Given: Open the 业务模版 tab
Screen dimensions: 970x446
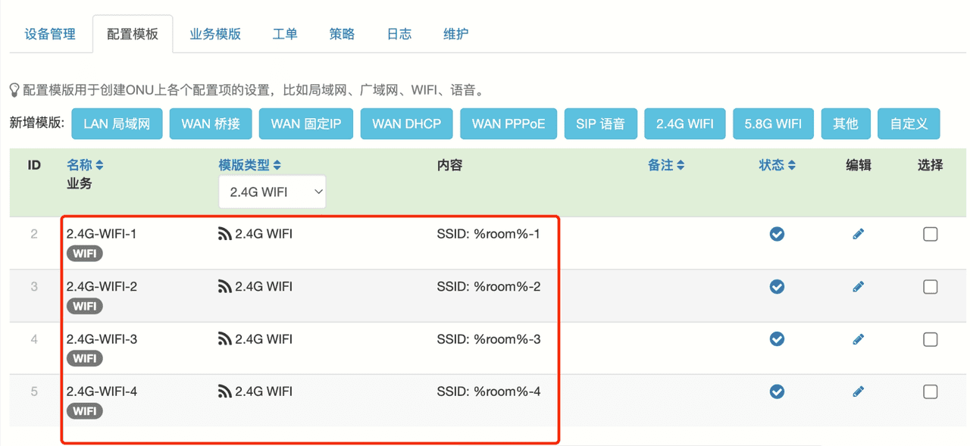Looking at the screenshot, I should [x=215, y=34].
